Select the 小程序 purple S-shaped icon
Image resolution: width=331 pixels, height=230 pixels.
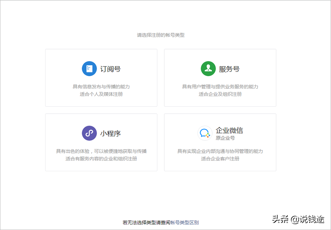point(89,133)
